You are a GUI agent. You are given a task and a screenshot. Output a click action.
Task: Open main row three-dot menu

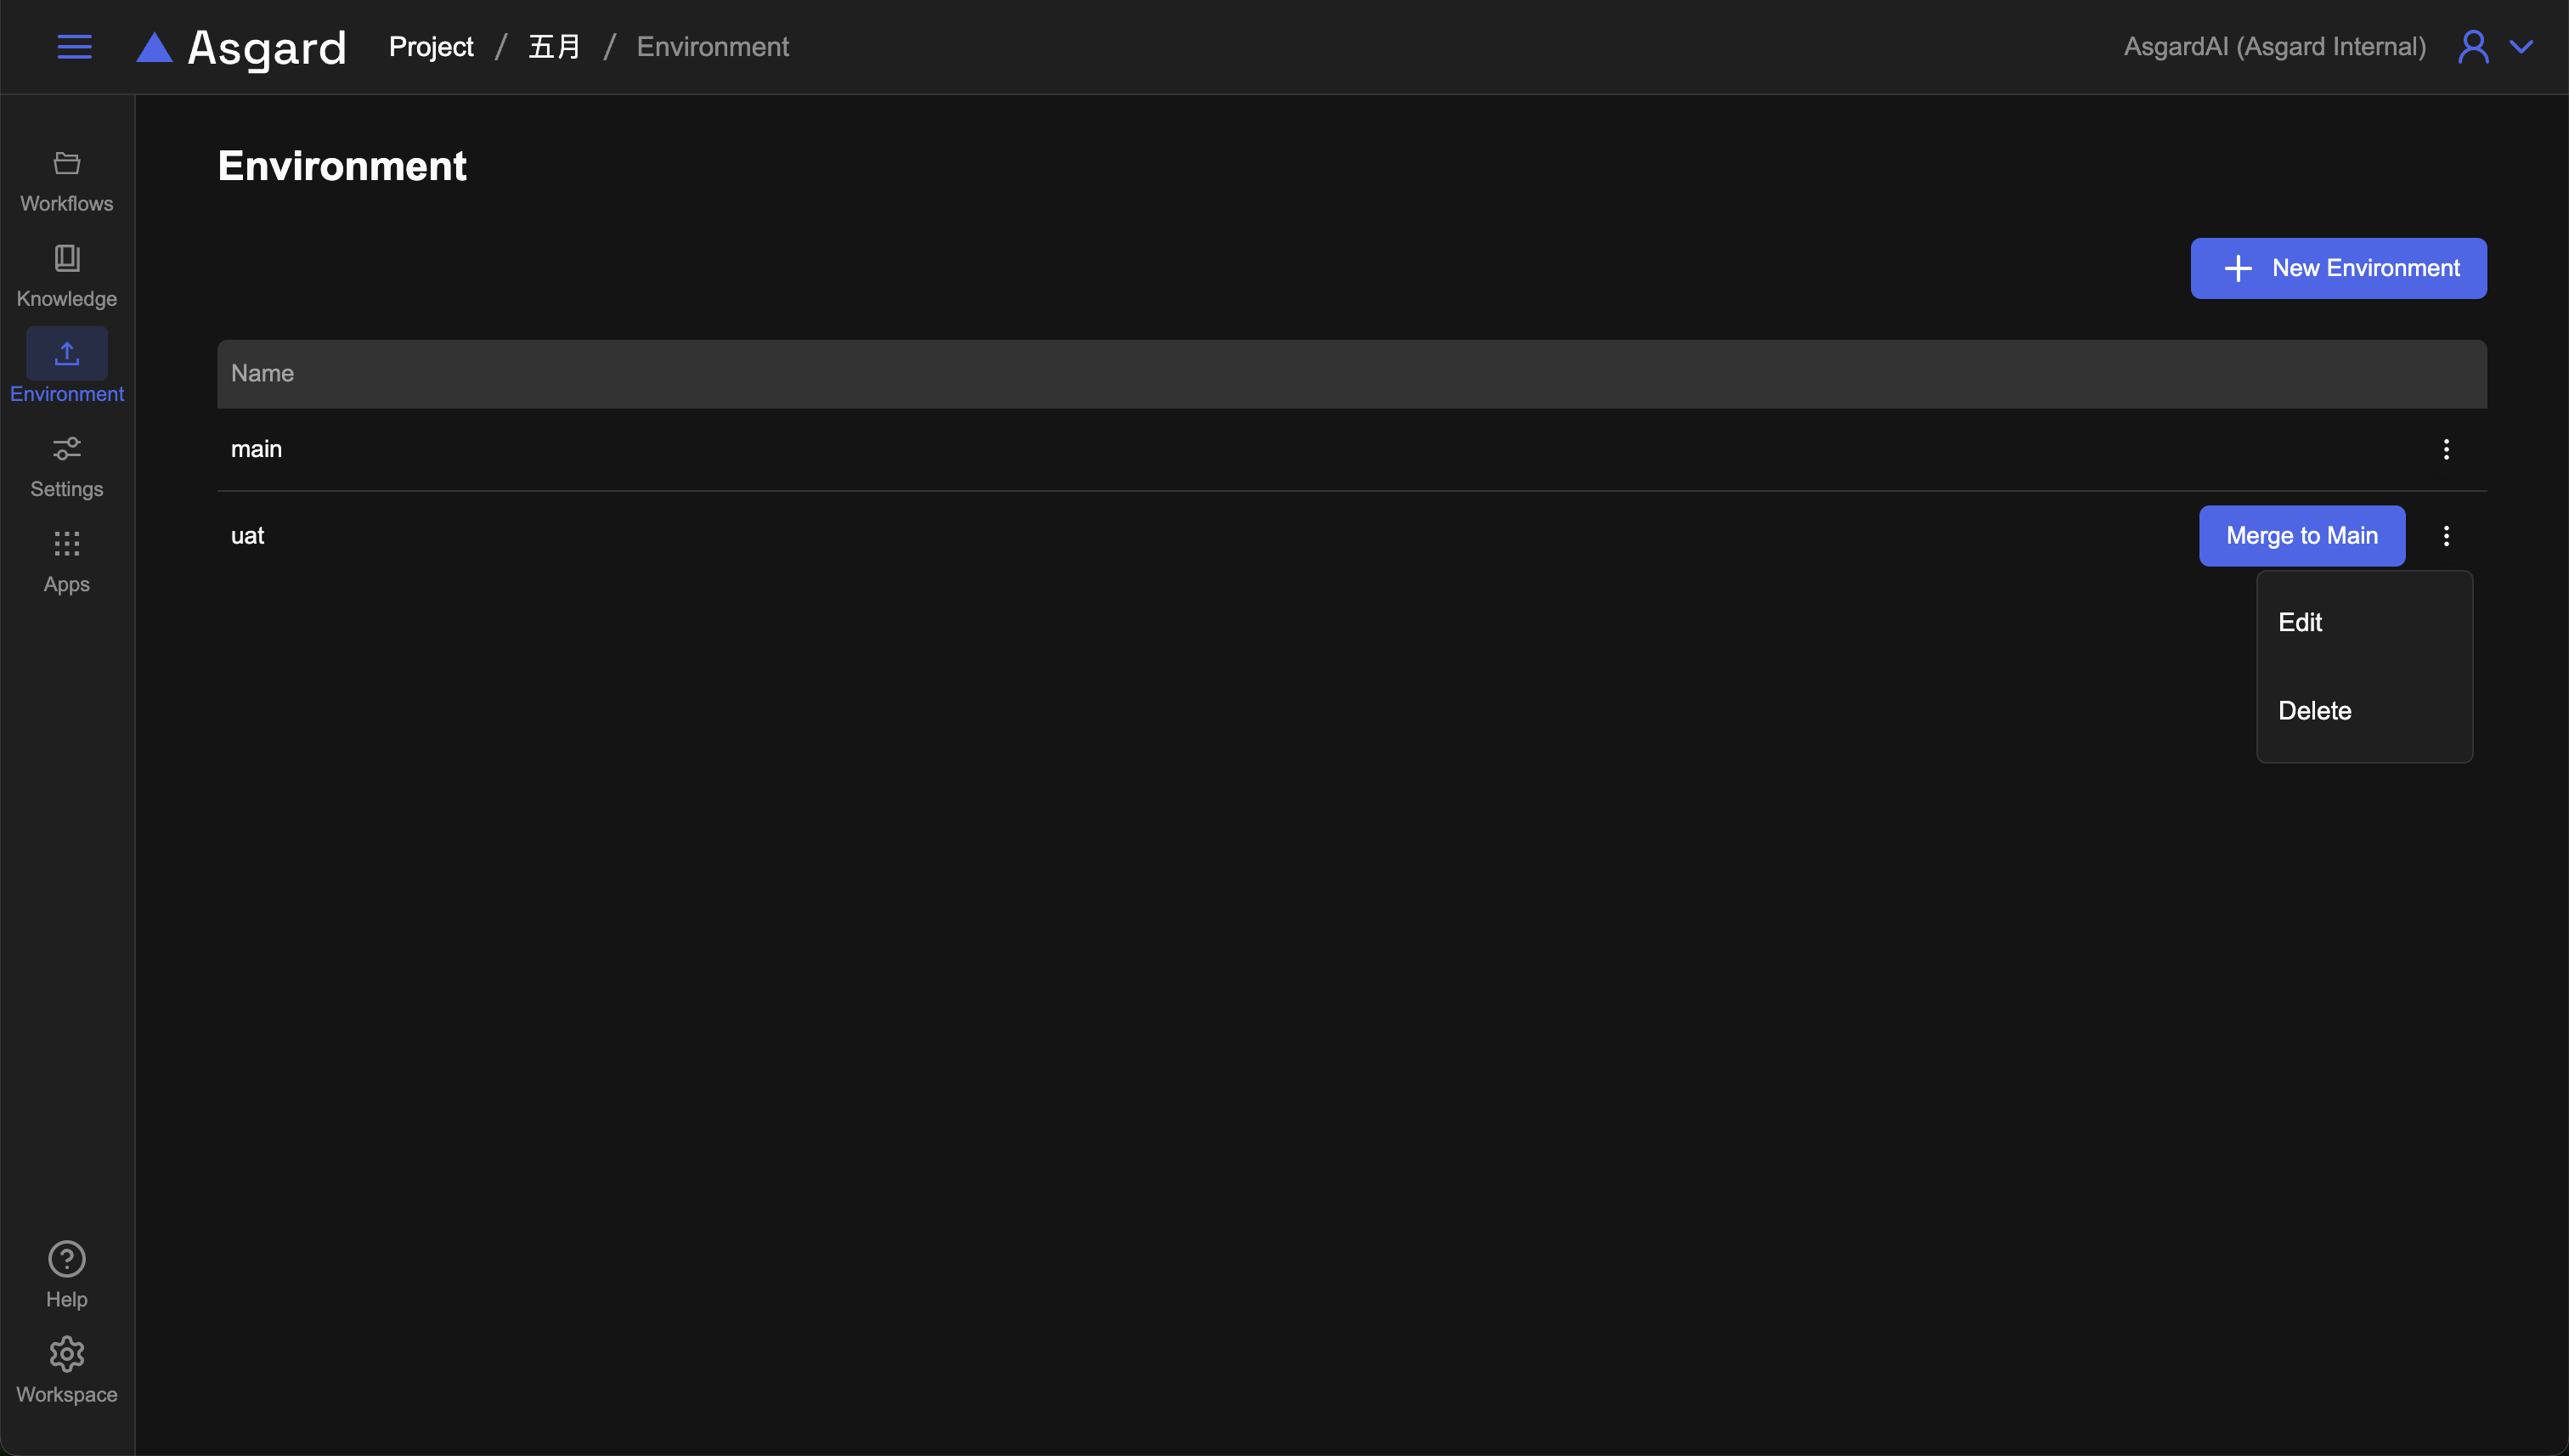point(2446,449)
